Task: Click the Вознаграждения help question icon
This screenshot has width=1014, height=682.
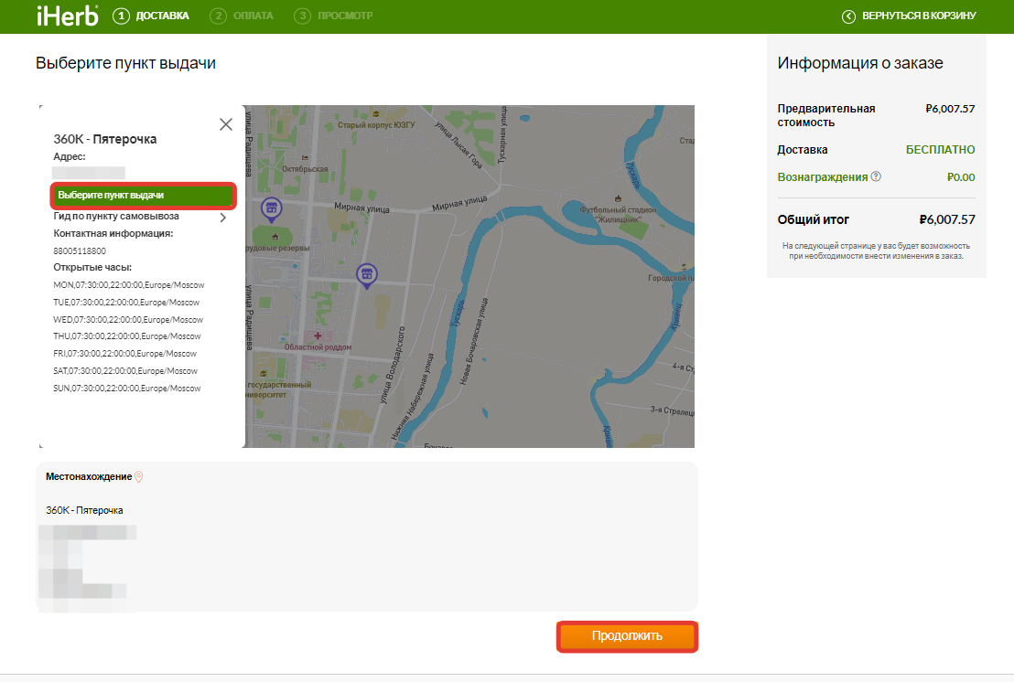Action: pos(876,176)
